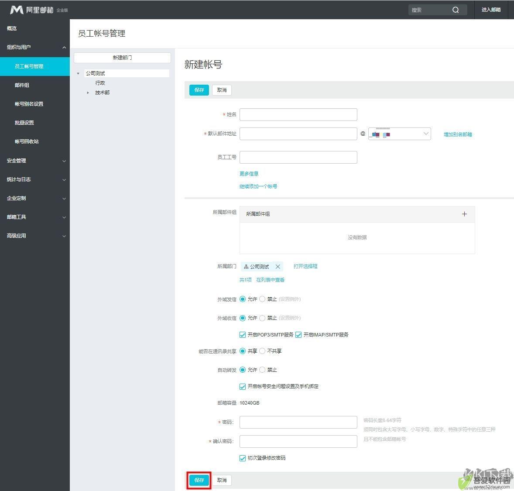514x491 pixels.
Task: Click 共1项 link
Action: [246, 280]
